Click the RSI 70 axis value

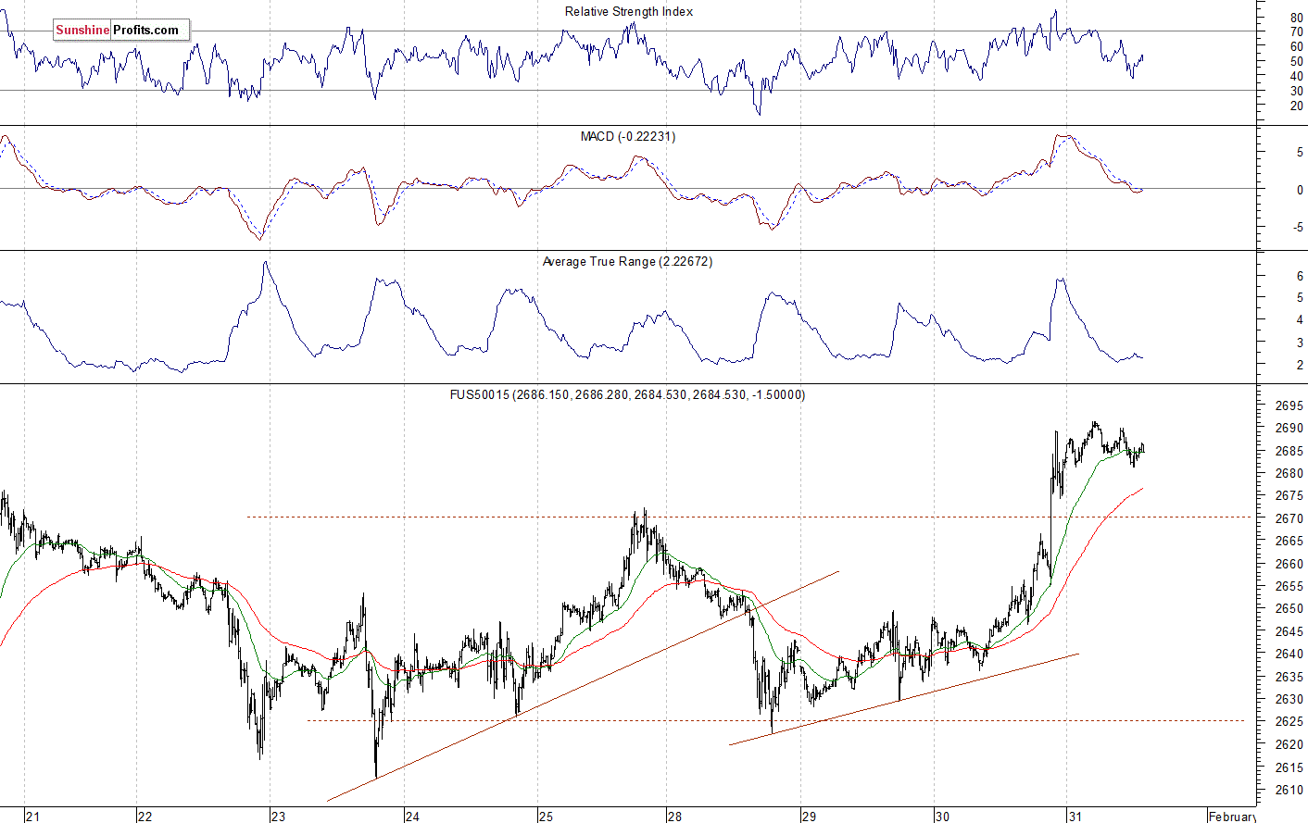(x=1296, y=31)
